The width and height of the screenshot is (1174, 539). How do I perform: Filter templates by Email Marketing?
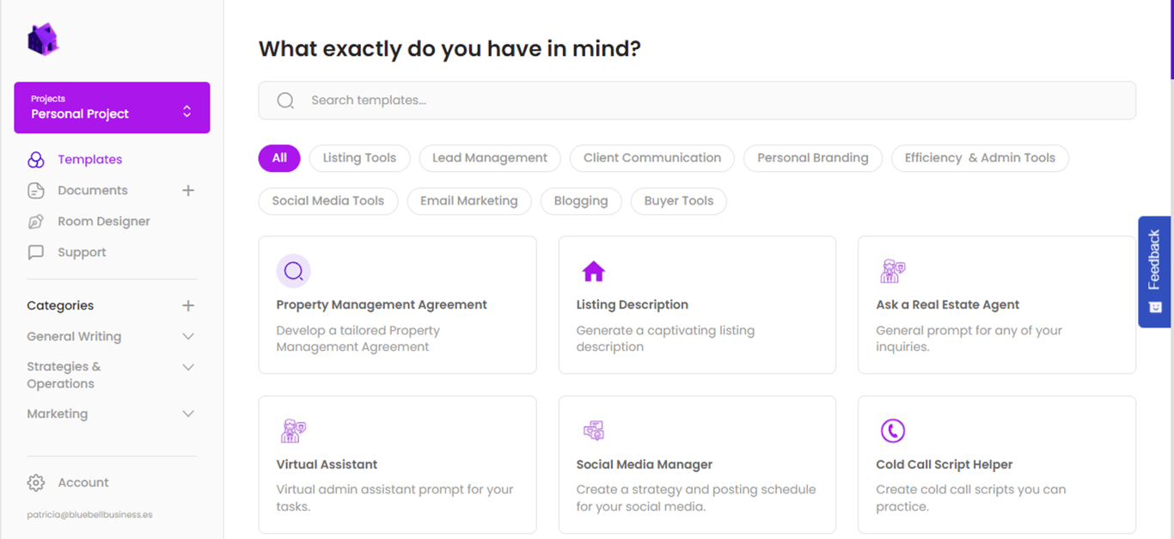coord(468,201)
